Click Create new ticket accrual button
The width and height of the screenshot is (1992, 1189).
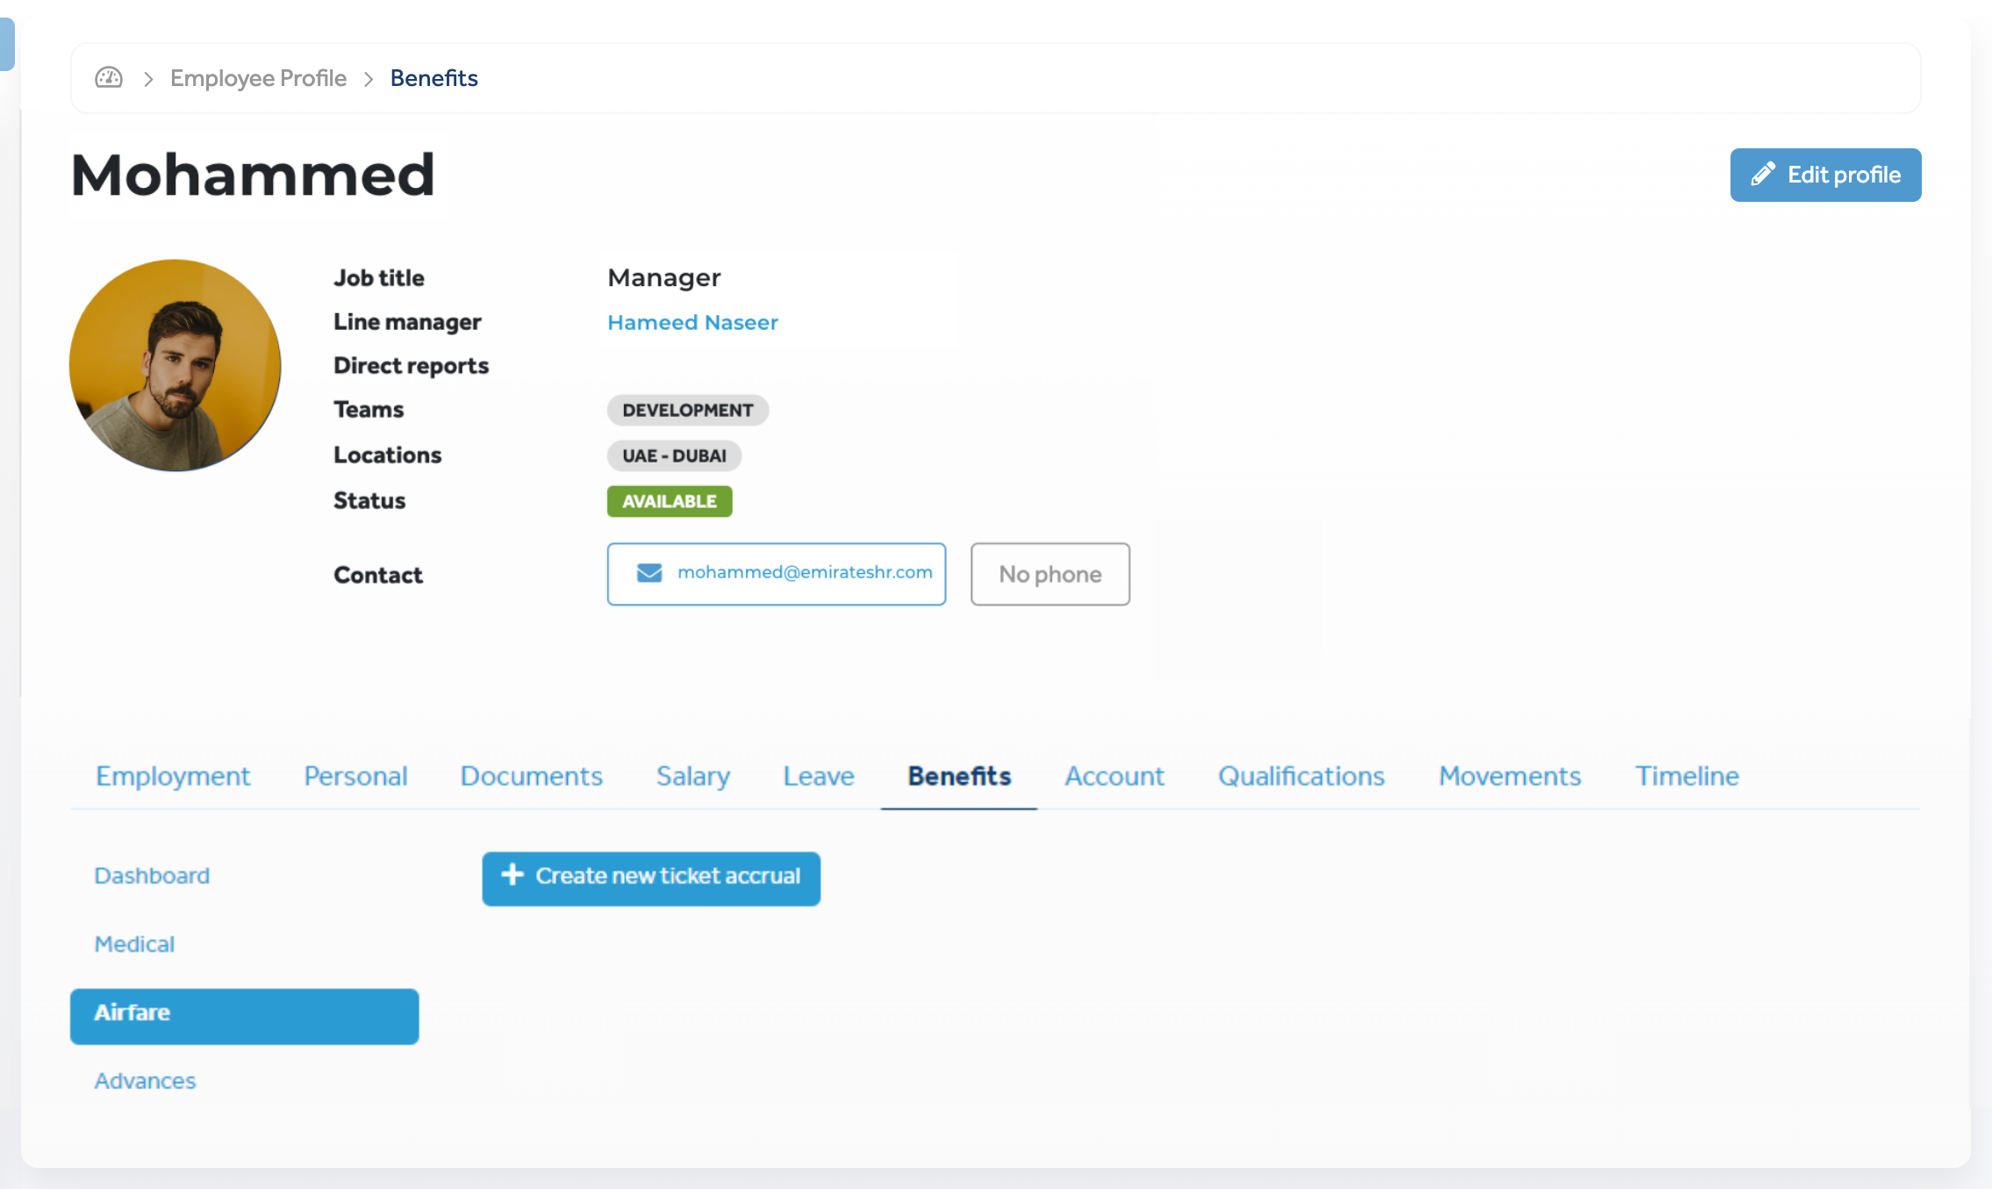coord(651,877)
